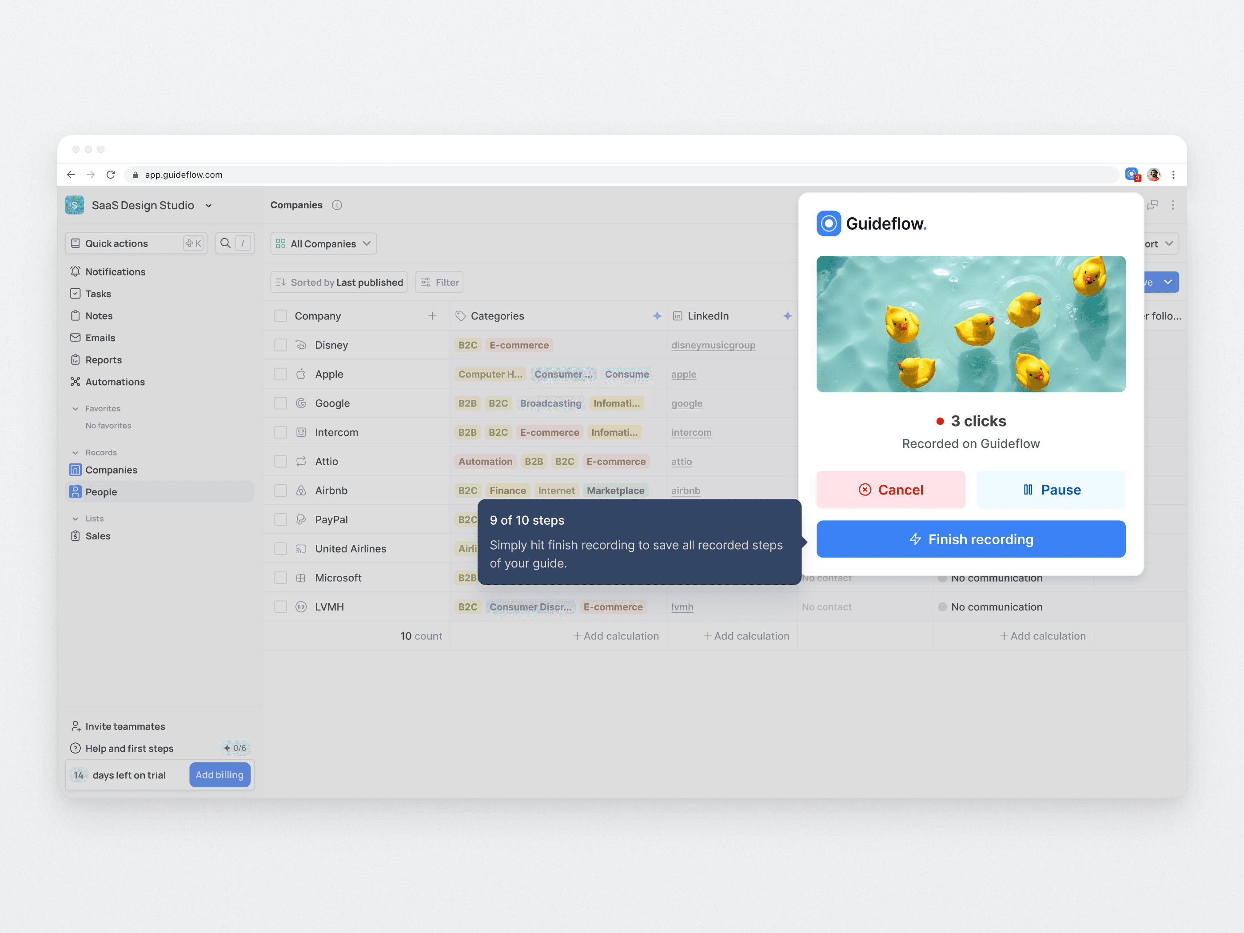Toggle the select-all checkbox in Company header
Image resolution: width=1244 pixels, height=933 pixels.
281,316
